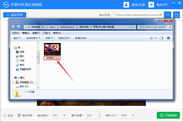Screen dimensions: 183x122
Task: Decrease image quality with the down arrow
Action: (x=99, y=117)
